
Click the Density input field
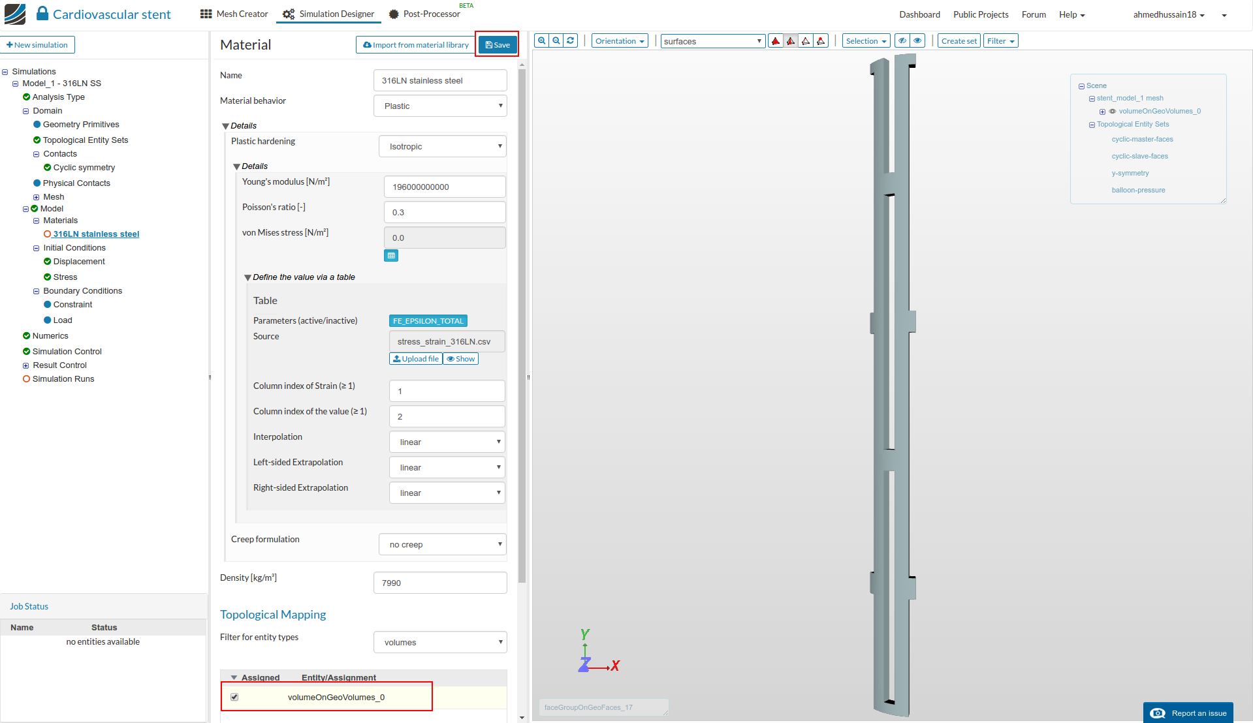pyautogui.click(x=440, y=583)
